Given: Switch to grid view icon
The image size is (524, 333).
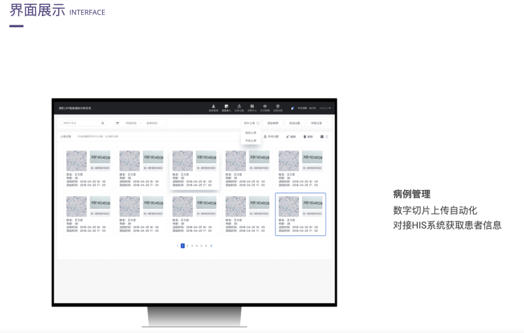Looking at the screenshot, I should pos(322,137).
